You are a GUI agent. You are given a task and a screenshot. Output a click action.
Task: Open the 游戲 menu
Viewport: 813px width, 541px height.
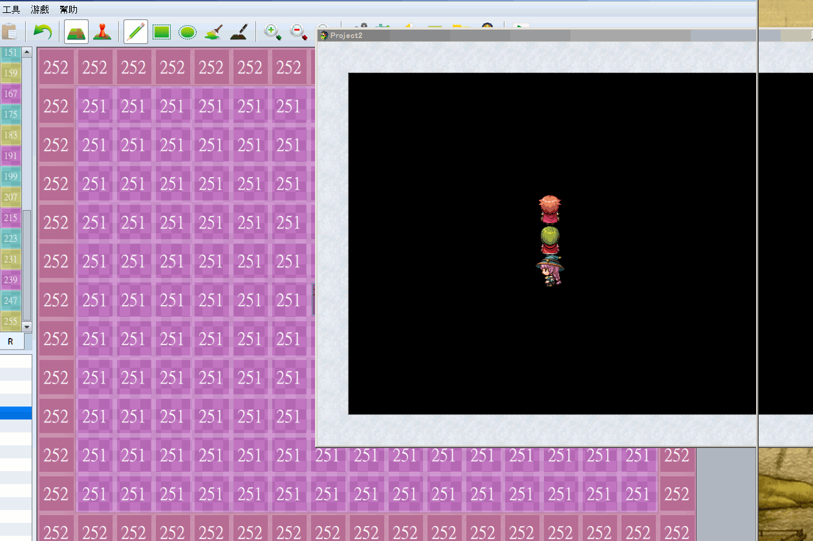click(40, 10)
